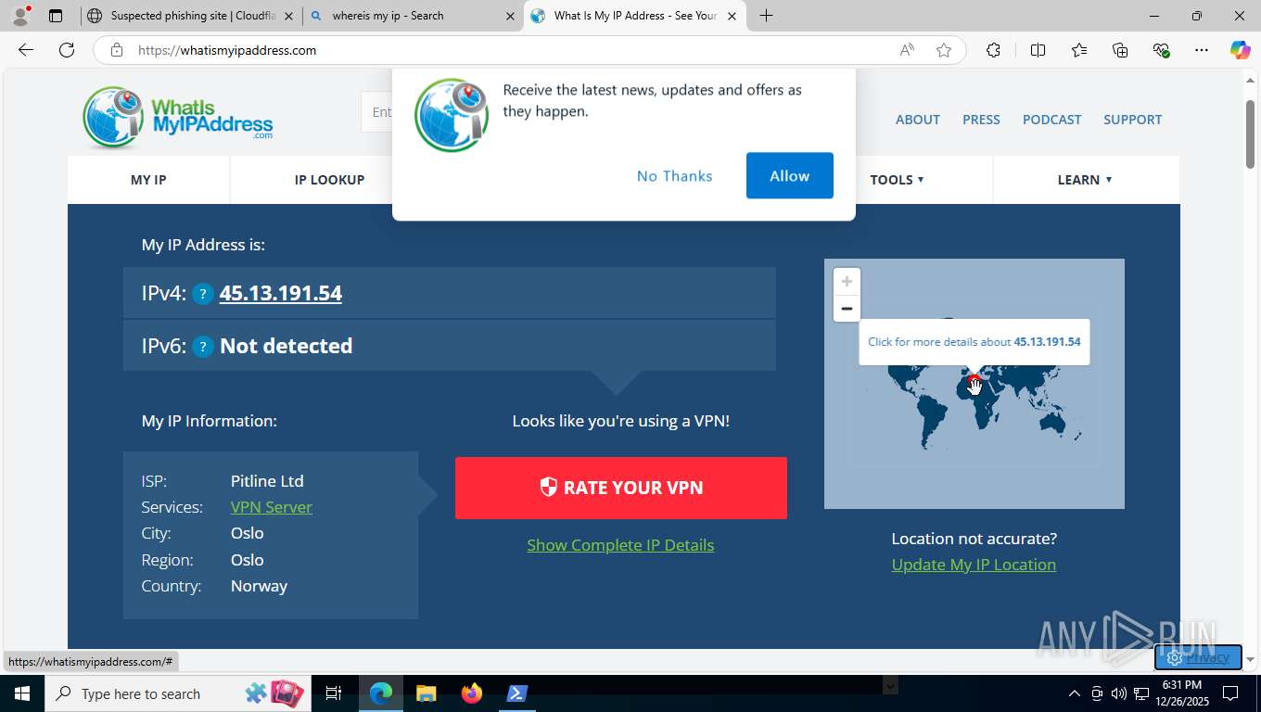Allow notifications from the site
The image size is (1261, 712).
(790, 176)
